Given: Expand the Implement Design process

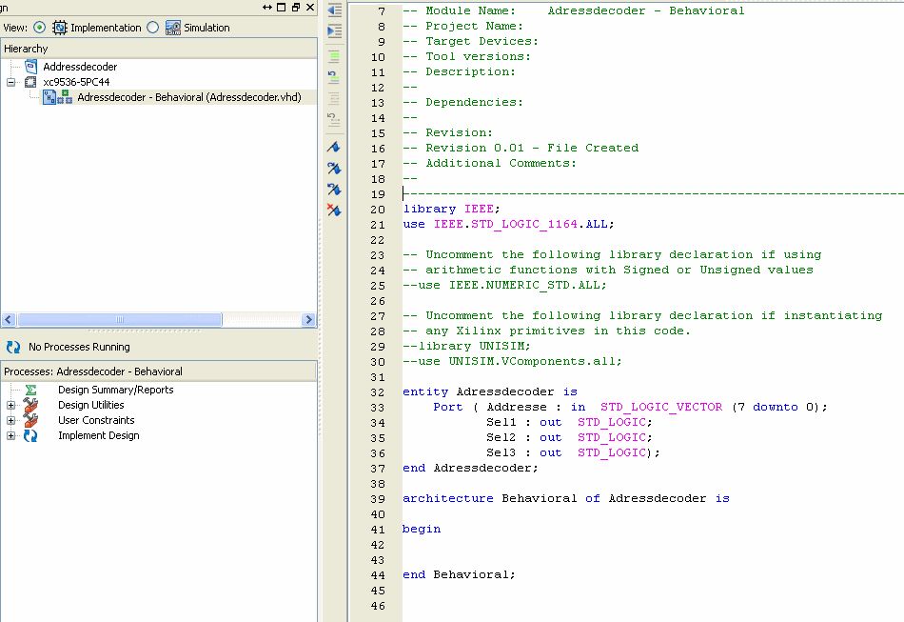Looking at the screenshot, I should point(11,435).
